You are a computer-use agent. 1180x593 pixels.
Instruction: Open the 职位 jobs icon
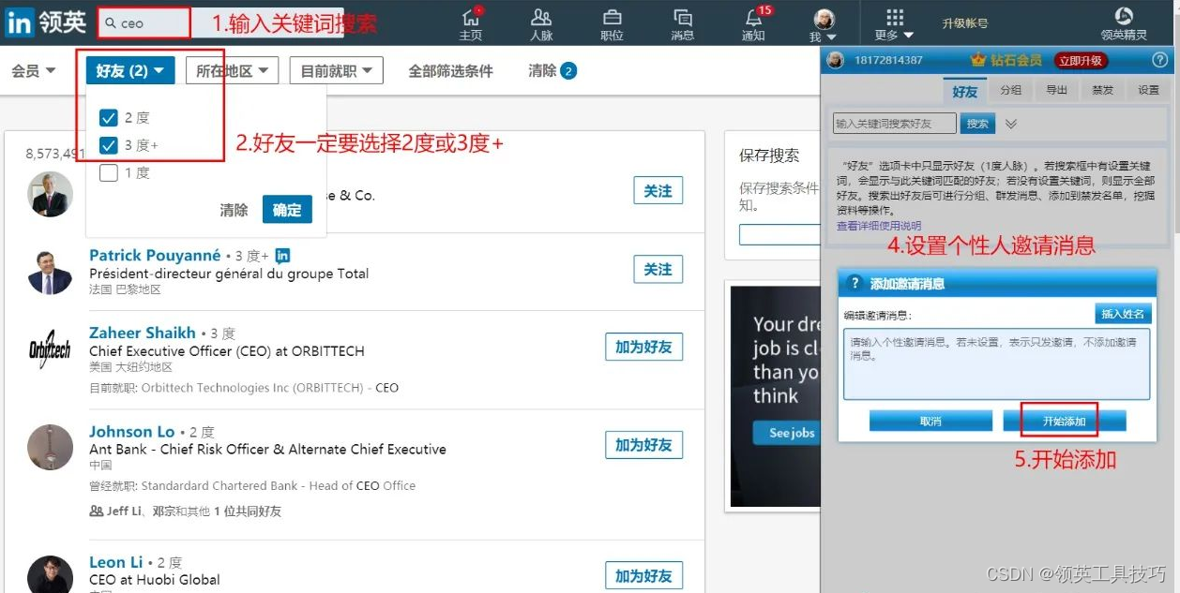click(x=612, y=24)
